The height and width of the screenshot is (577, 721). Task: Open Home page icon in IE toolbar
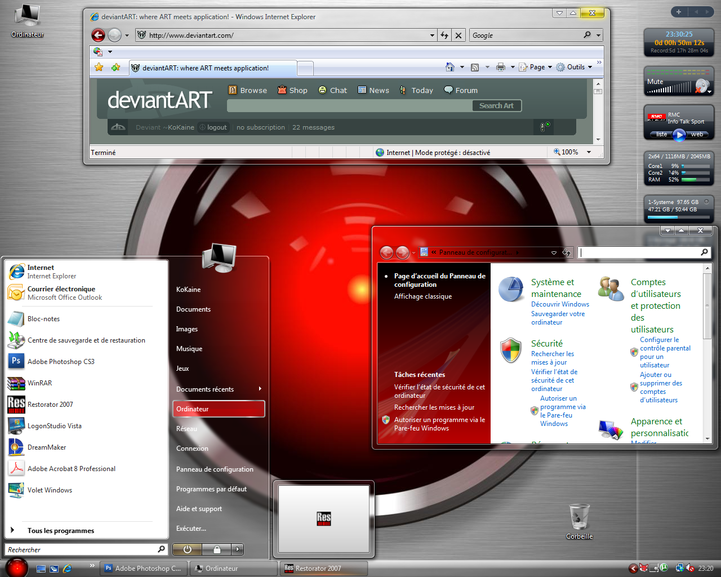tap(449, 67)
